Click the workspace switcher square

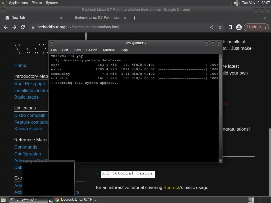251,200
